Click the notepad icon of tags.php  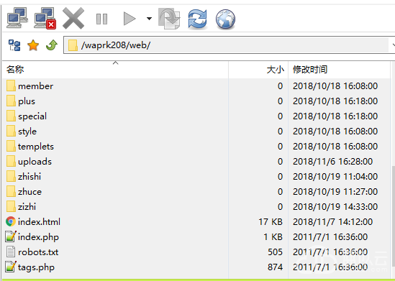coord(11,267)
